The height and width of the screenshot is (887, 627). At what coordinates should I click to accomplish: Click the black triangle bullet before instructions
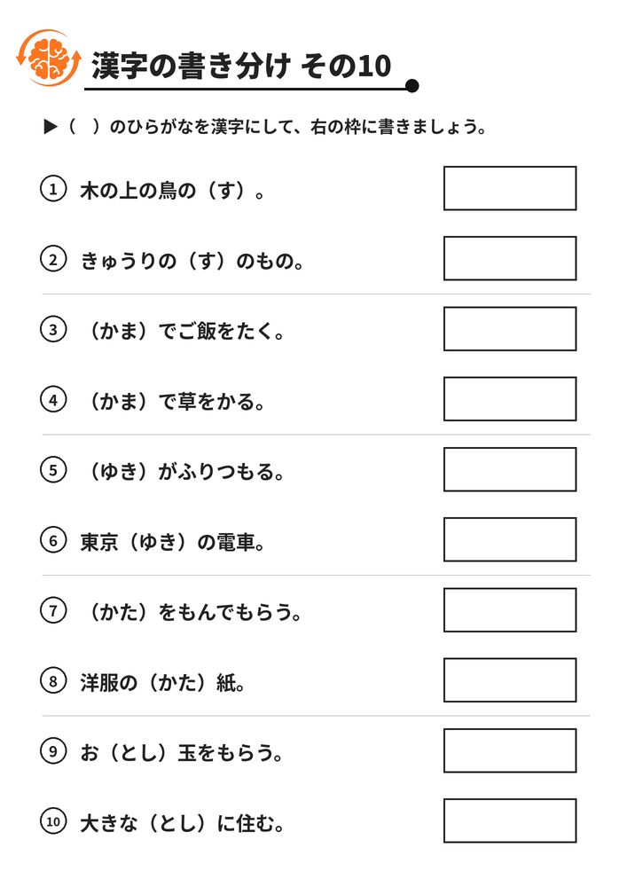[x=51, y=127]
